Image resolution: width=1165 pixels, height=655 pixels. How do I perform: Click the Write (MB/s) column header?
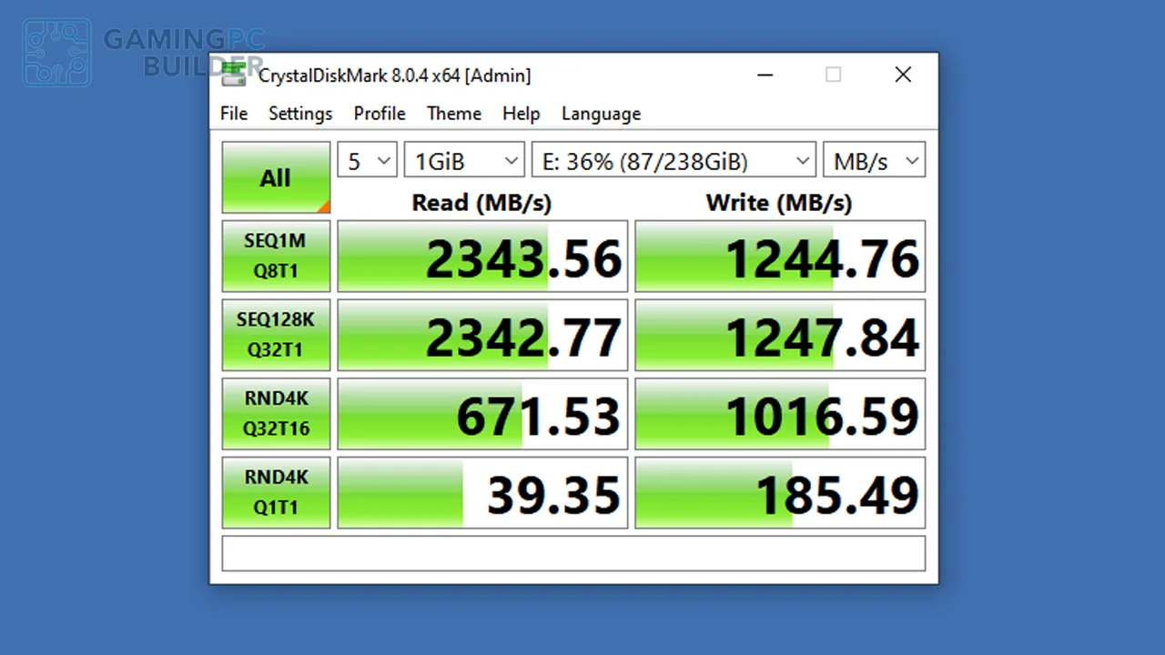tap(779, 202)
